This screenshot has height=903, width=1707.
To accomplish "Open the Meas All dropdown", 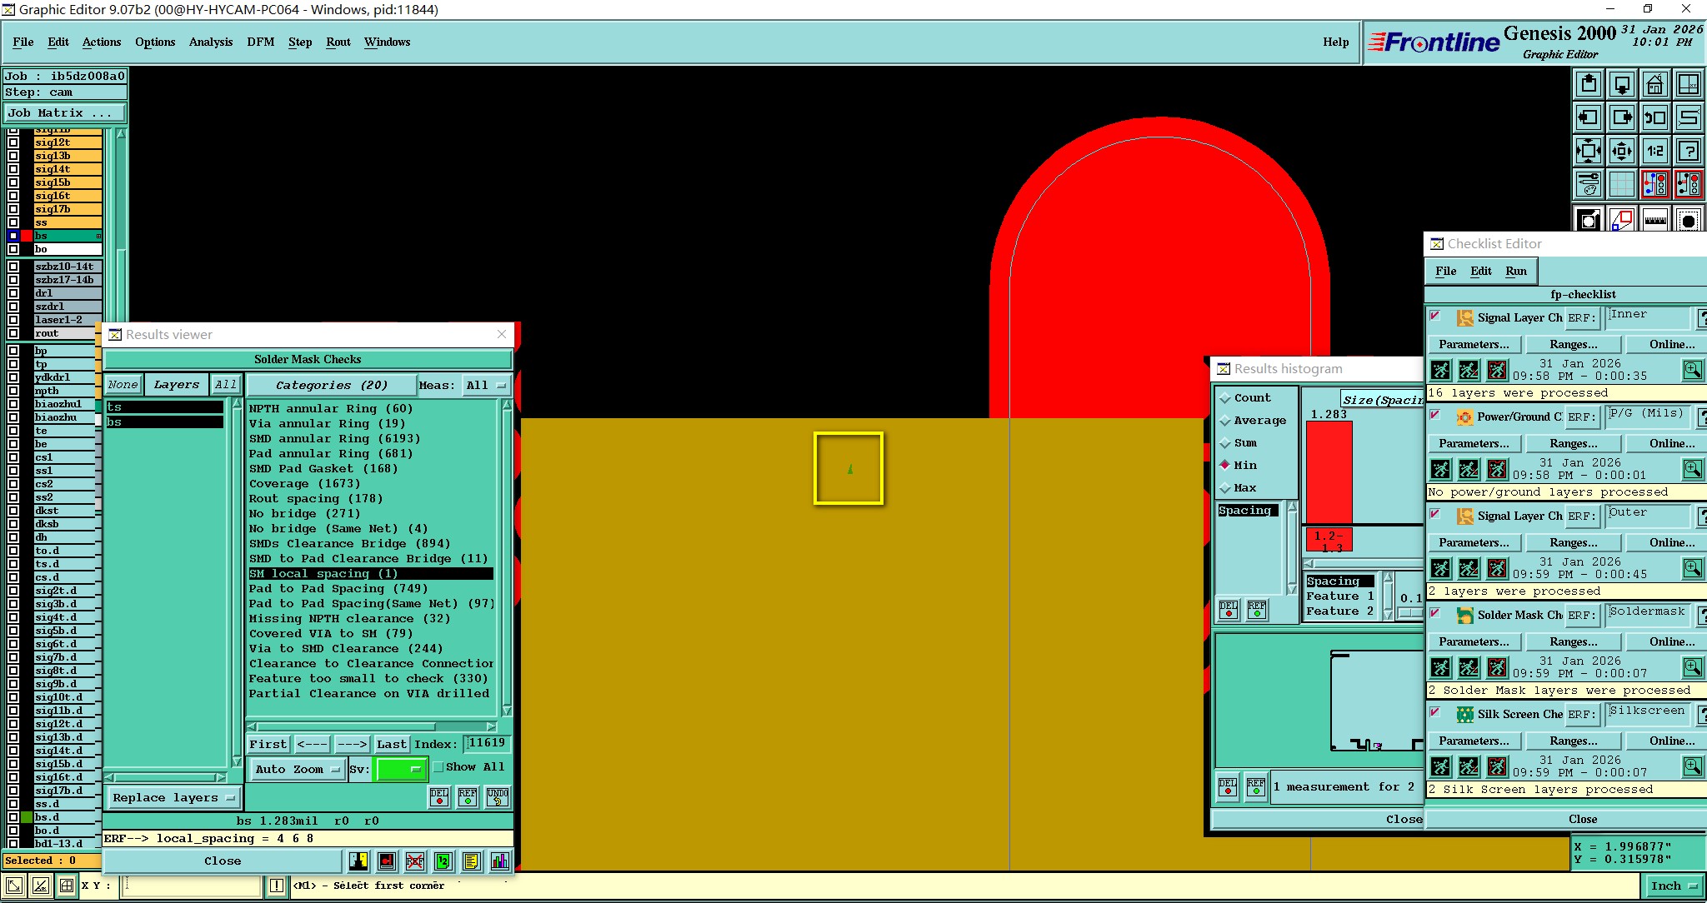I will pyautogui.click(x=487, y=385).
